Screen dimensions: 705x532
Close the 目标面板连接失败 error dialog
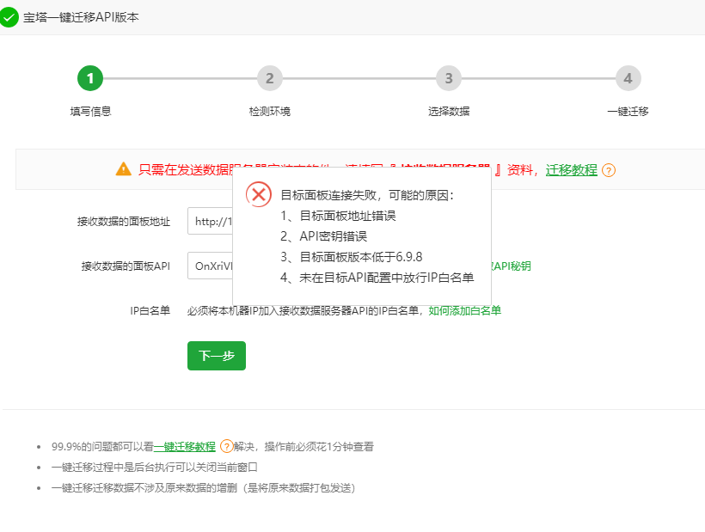(260, 194)
